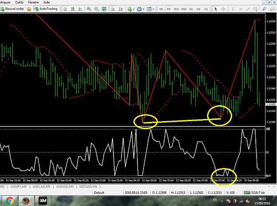Screen dimensions: 277x206
Task: Switch to the AUDUSD,M5 chart tab
Action: pos(65,187)
